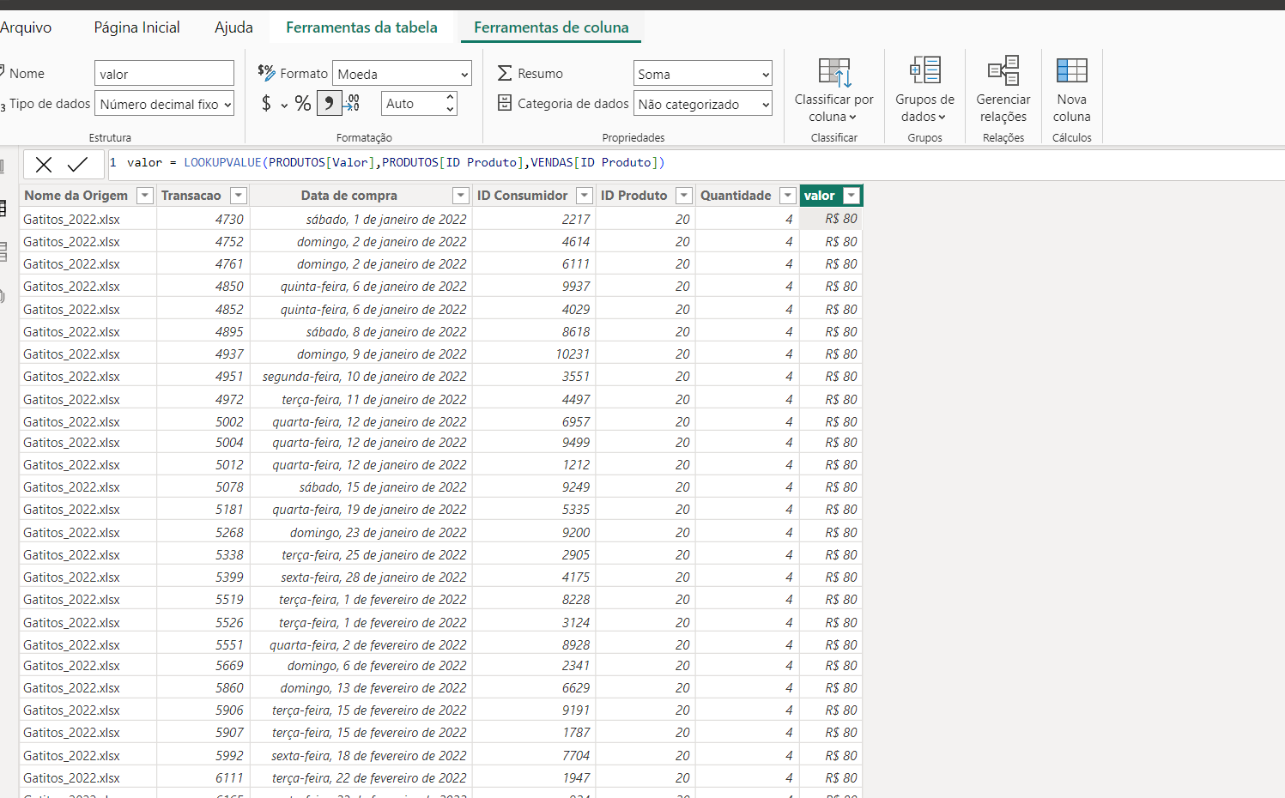Click cell segunda-feira, 10 de janeiro de 2022
Viewport: 1285px width, 798px height.
(x=361, y=376)
